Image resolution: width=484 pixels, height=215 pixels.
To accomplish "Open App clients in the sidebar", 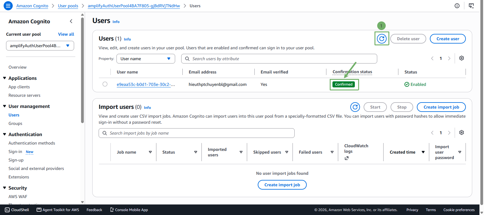I will pos(19,87).
